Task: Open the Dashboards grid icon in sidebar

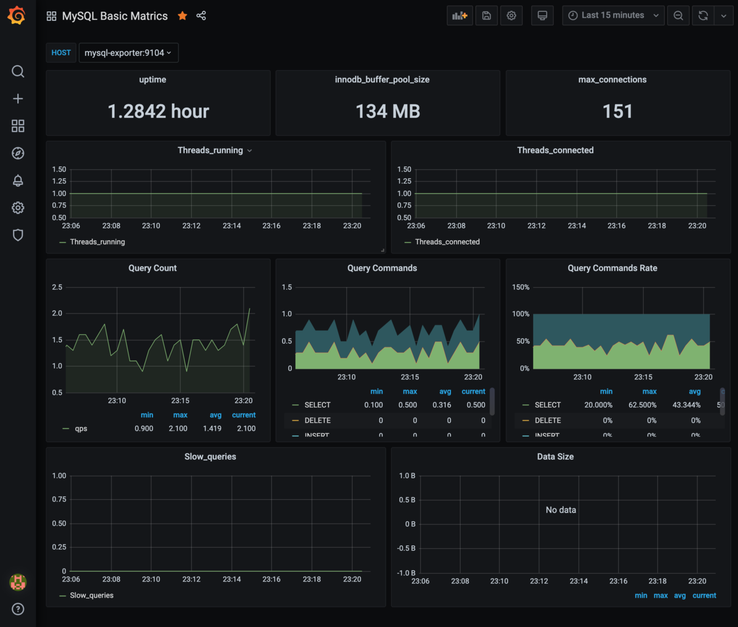Action: 18,126
